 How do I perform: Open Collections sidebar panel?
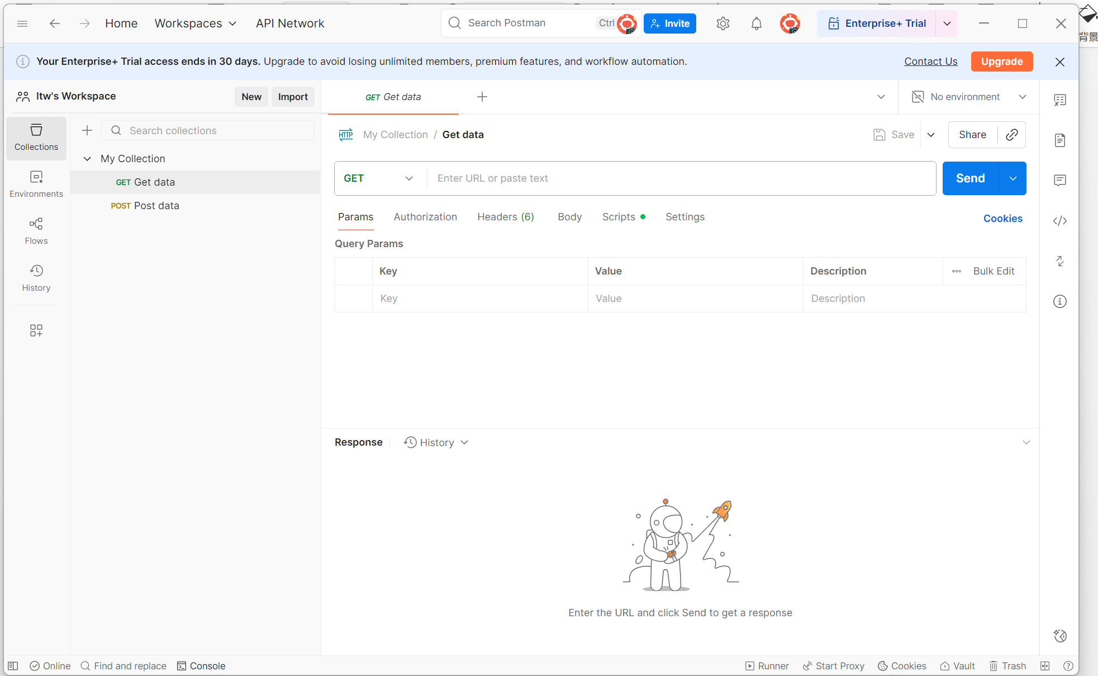pos(36,138)
